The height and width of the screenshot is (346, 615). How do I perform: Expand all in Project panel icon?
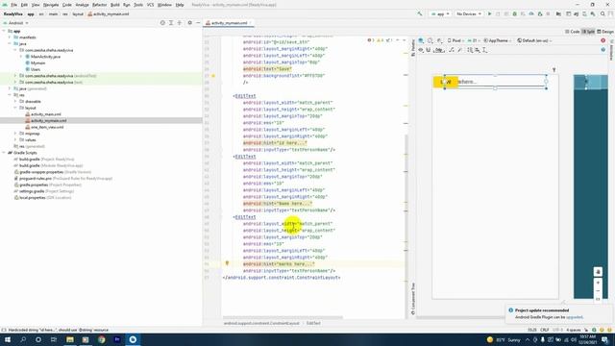coord(171,23)
